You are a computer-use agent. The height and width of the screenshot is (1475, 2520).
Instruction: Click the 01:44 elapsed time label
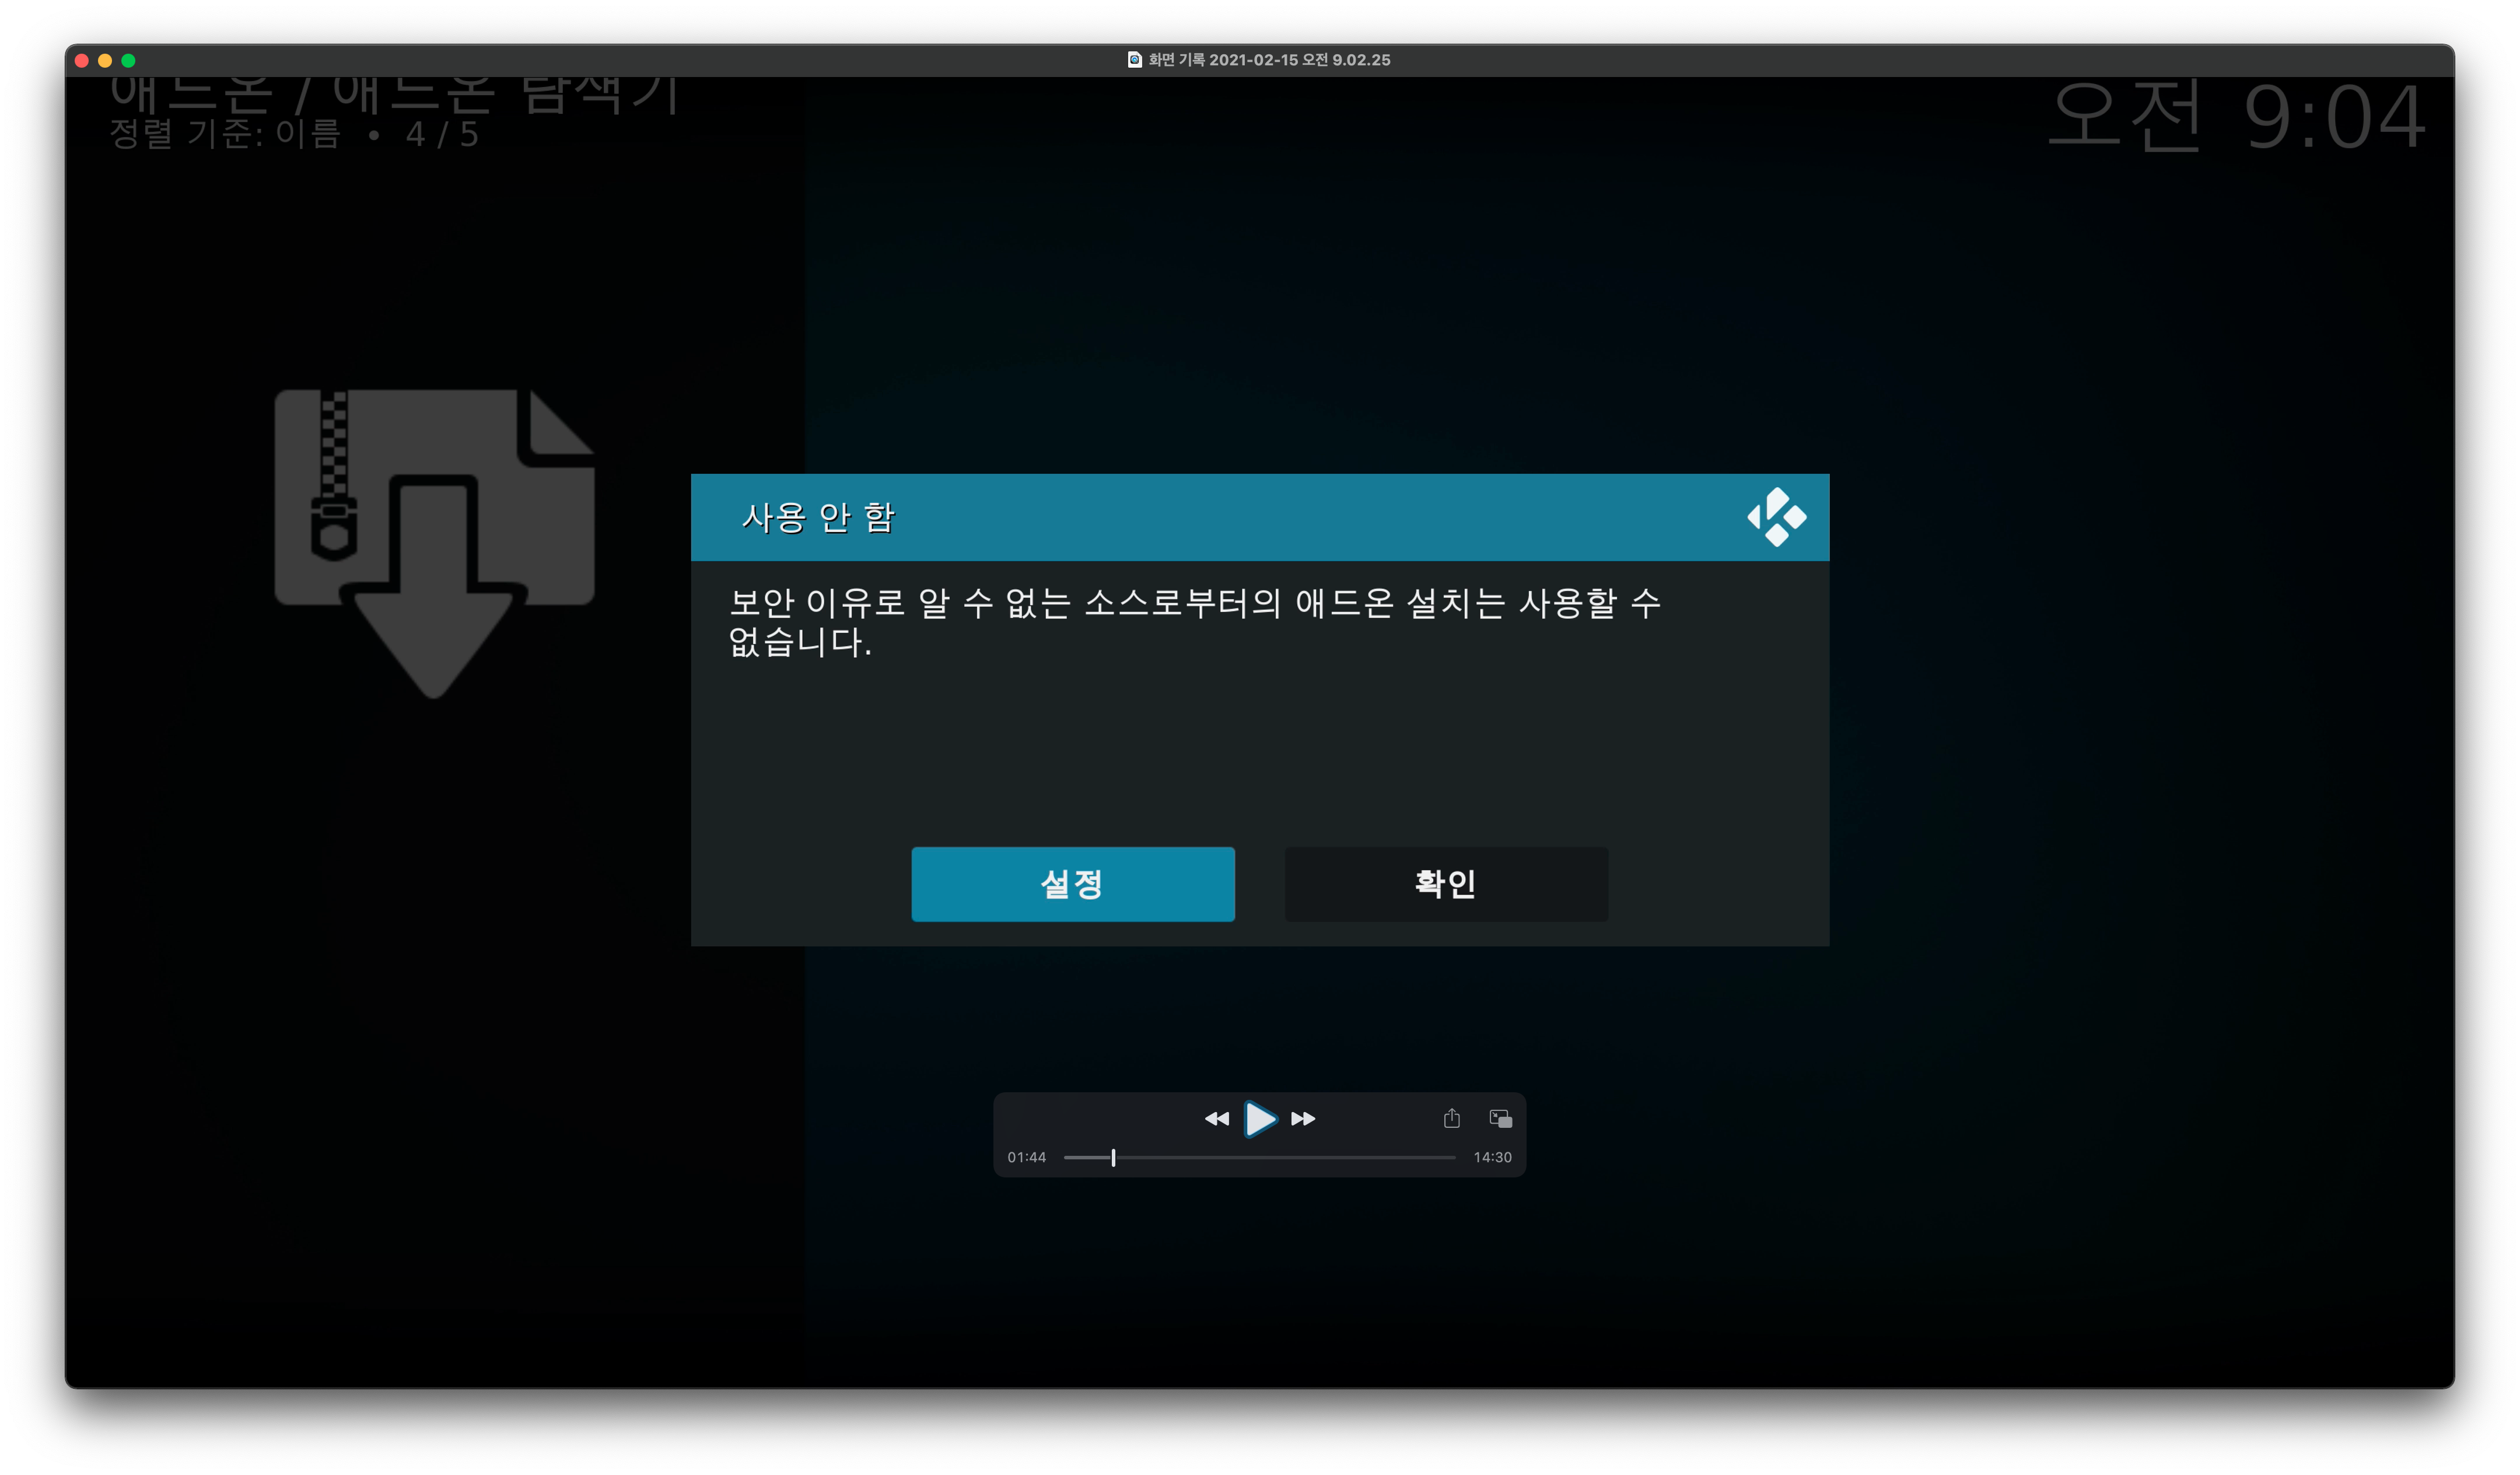[x=1026, y=1157]
